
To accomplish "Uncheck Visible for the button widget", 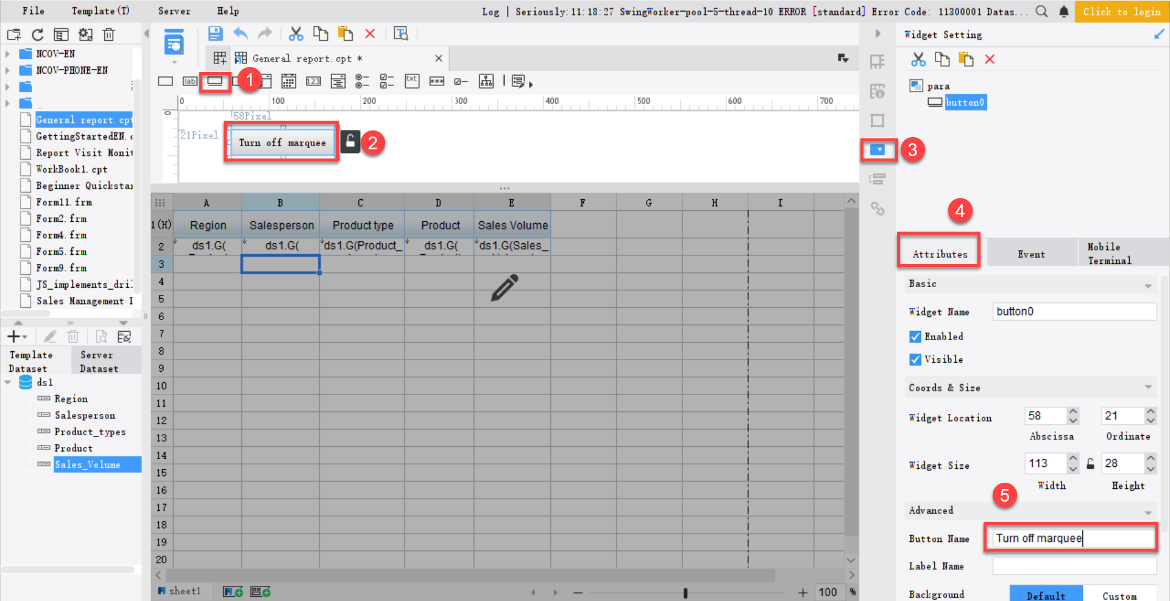I will (x=915, y=359).
